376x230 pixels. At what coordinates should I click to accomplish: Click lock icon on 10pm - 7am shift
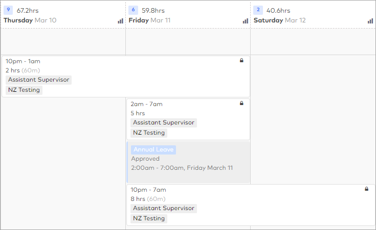coord(366,189)
